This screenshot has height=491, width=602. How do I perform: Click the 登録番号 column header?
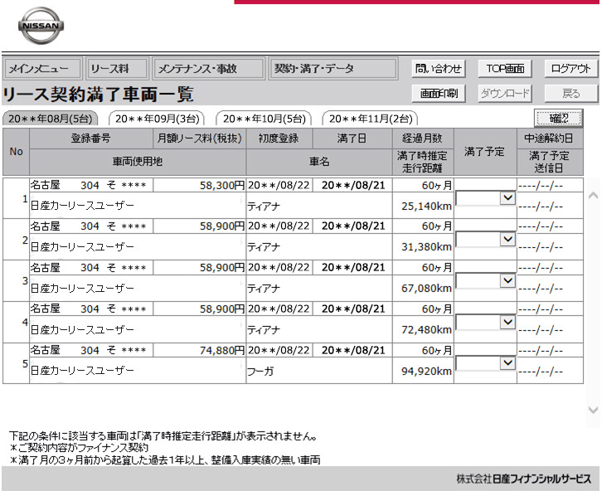91,139
